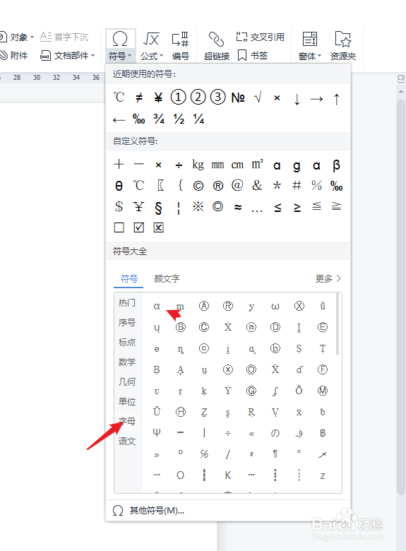Open the 资源夹 resource folder

click(x=342, y=46)
